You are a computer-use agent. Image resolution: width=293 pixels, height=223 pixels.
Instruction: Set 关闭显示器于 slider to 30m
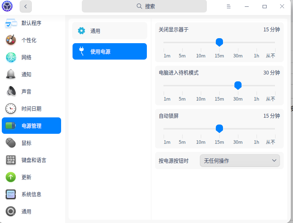click(x=238, y=42)
